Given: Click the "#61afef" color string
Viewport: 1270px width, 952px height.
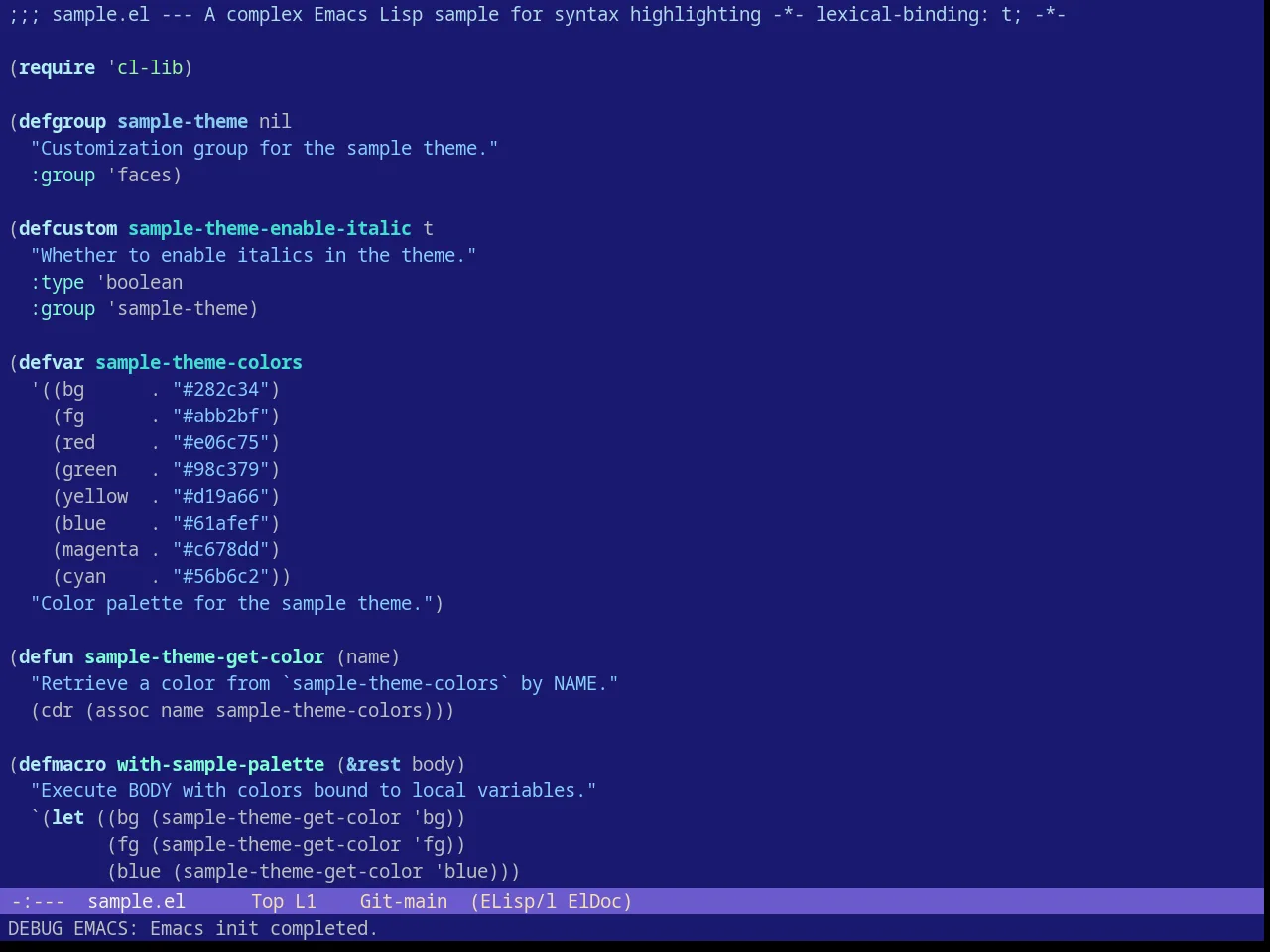Looking at the screenshot, I should pyautogui.click(x=221, y=523).
